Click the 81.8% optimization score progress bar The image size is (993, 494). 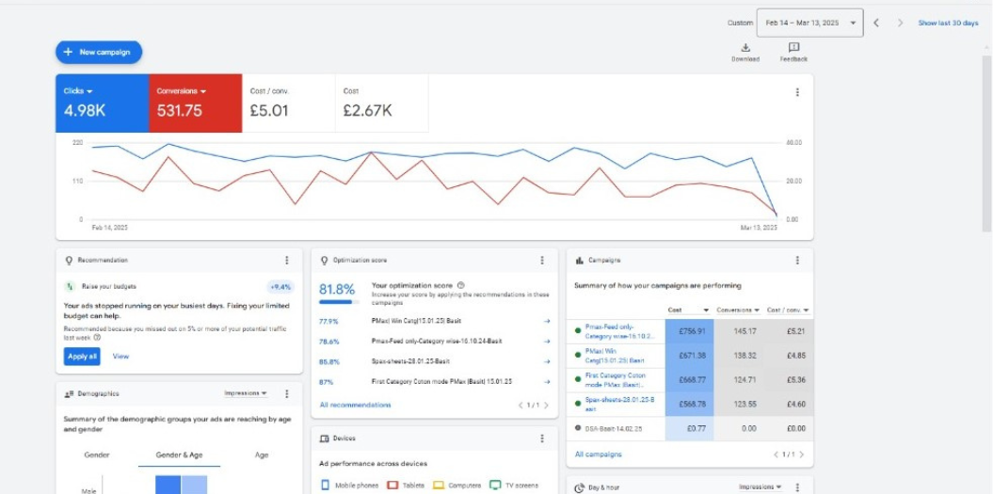(x=338, y=302)
